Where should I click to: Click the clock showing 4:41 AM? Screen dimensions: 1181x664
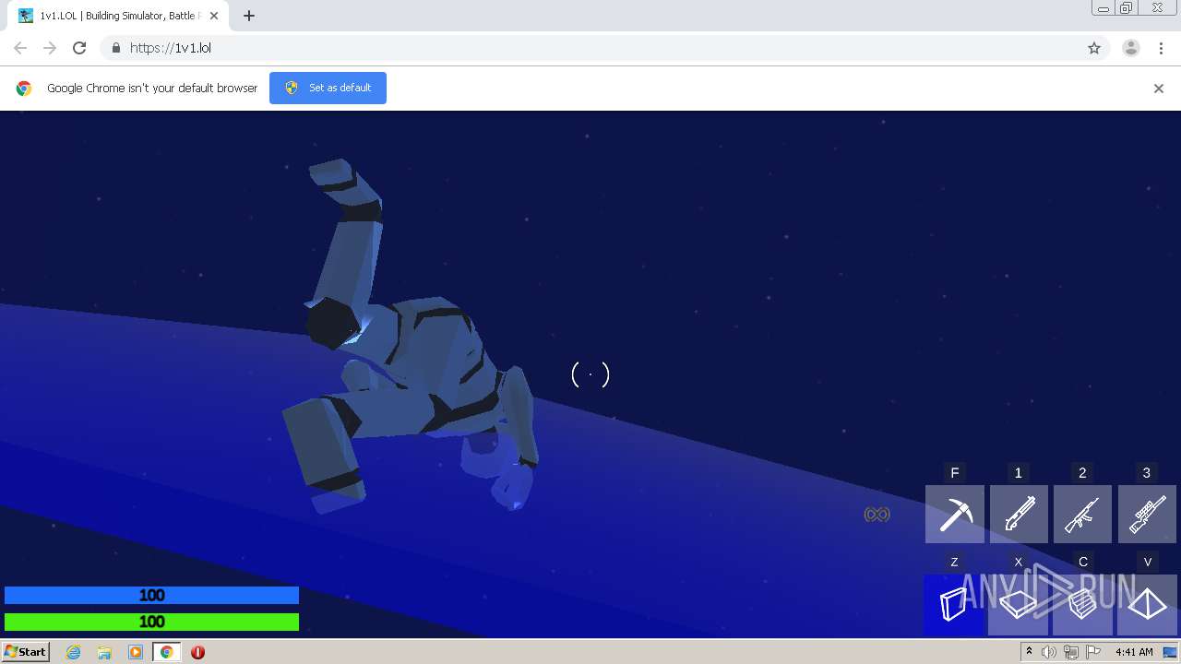[x=1134, y=652]
